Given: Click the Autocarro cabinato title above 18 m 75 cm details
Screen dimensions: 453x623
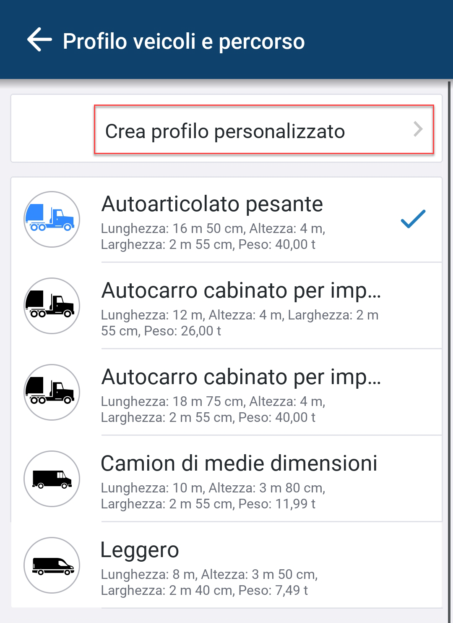Looking at the screenshot, I should pyautogui.click(x=241, y=377).
